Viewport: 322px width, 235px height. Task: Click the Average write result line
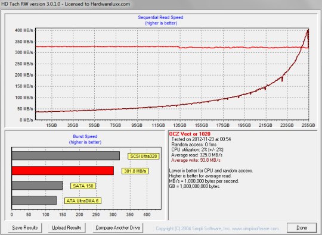[196, 160]
